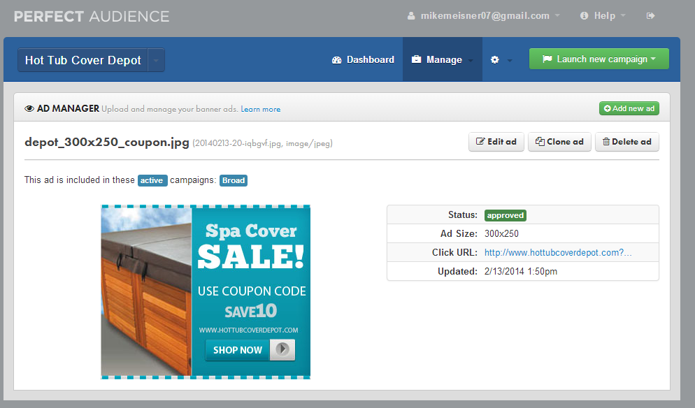695x408 pixels.
Task: Open the Manage menu tab
Action: (443, 60)
